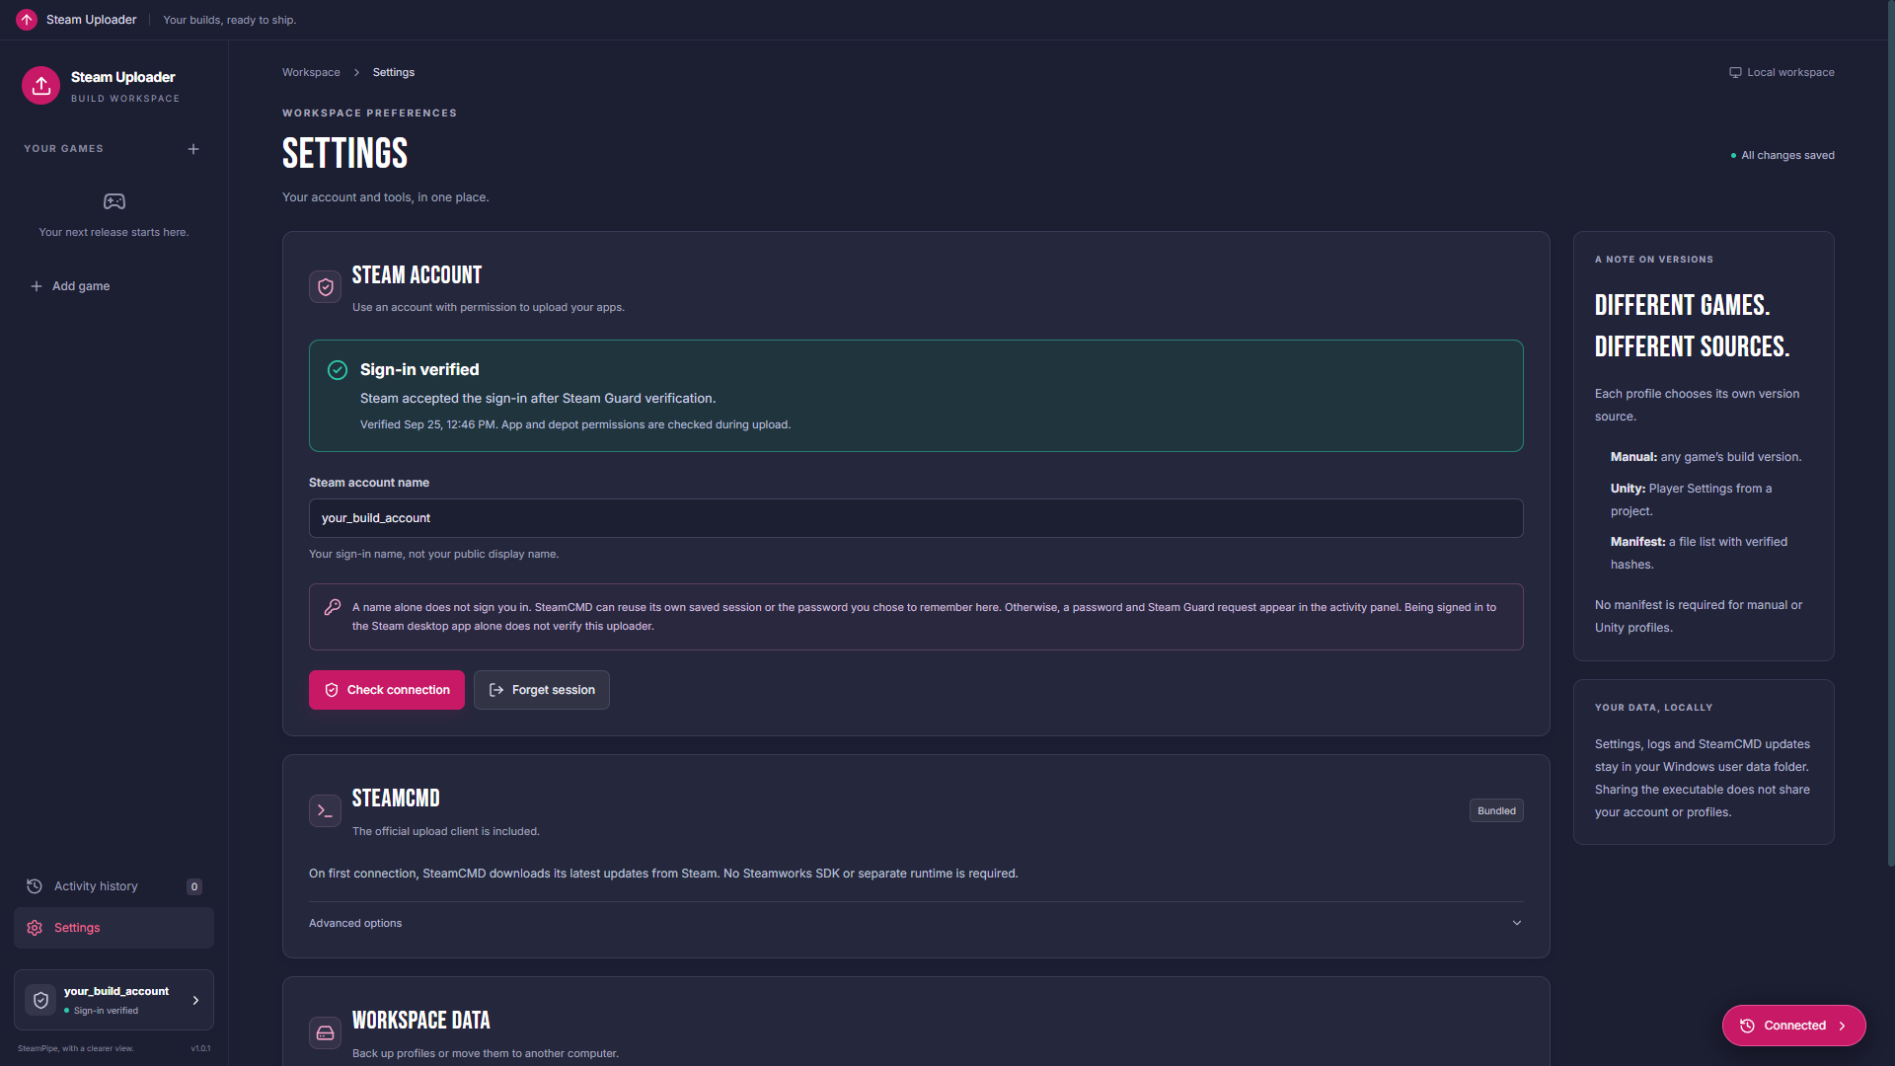Image resolution: width=1895 pixels, height=1066 pixels.
Task: Click the "Your builds, ready to ship." tagline
Action: [x=229, y=20]
